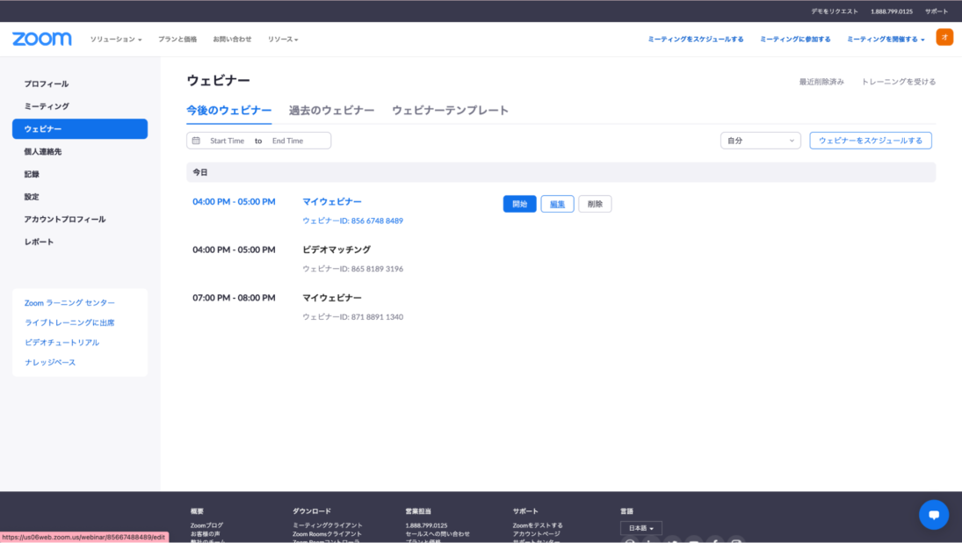This screenshot has width=962, height=543.
Task: Click サポート in the top bar
Action: pyautogui.click(x=937, y=11)
